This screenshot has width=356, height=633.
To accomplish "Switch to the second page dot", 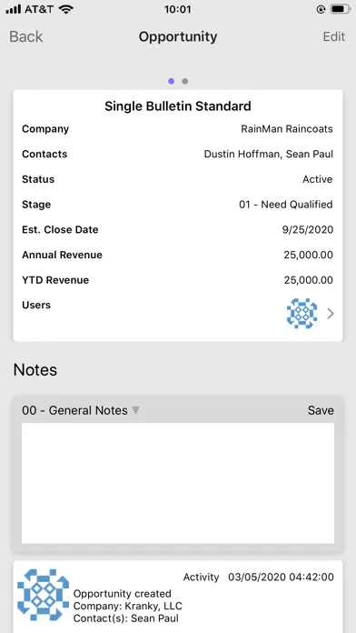I will 184,81.
